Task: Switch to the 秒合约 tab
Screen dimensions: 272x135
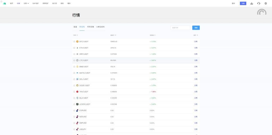Action: click(82, 27)
